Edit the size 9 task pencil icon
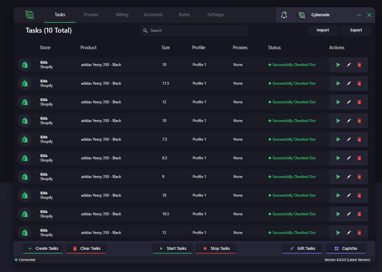 (349, 176)
